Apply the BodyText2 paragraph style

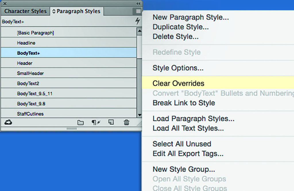pyautogui.click(x=69, y=83)
